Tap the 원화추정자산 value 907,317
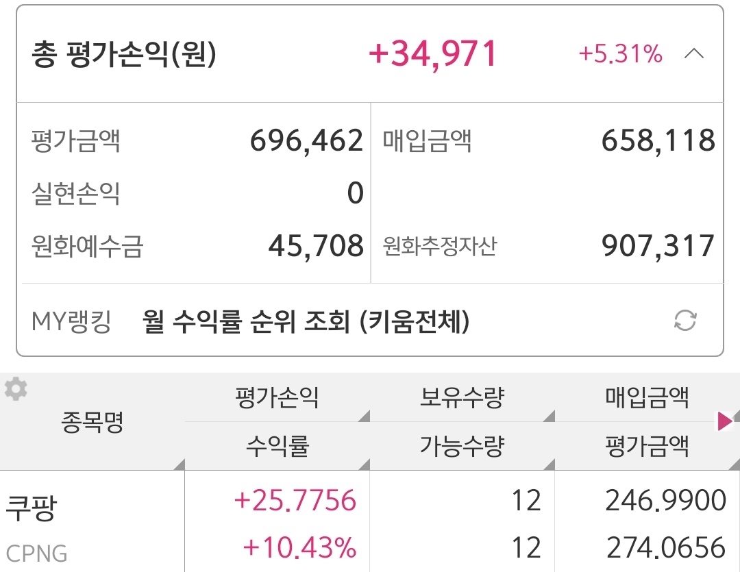Screen dimensions: 740x572 click(658, 246)
